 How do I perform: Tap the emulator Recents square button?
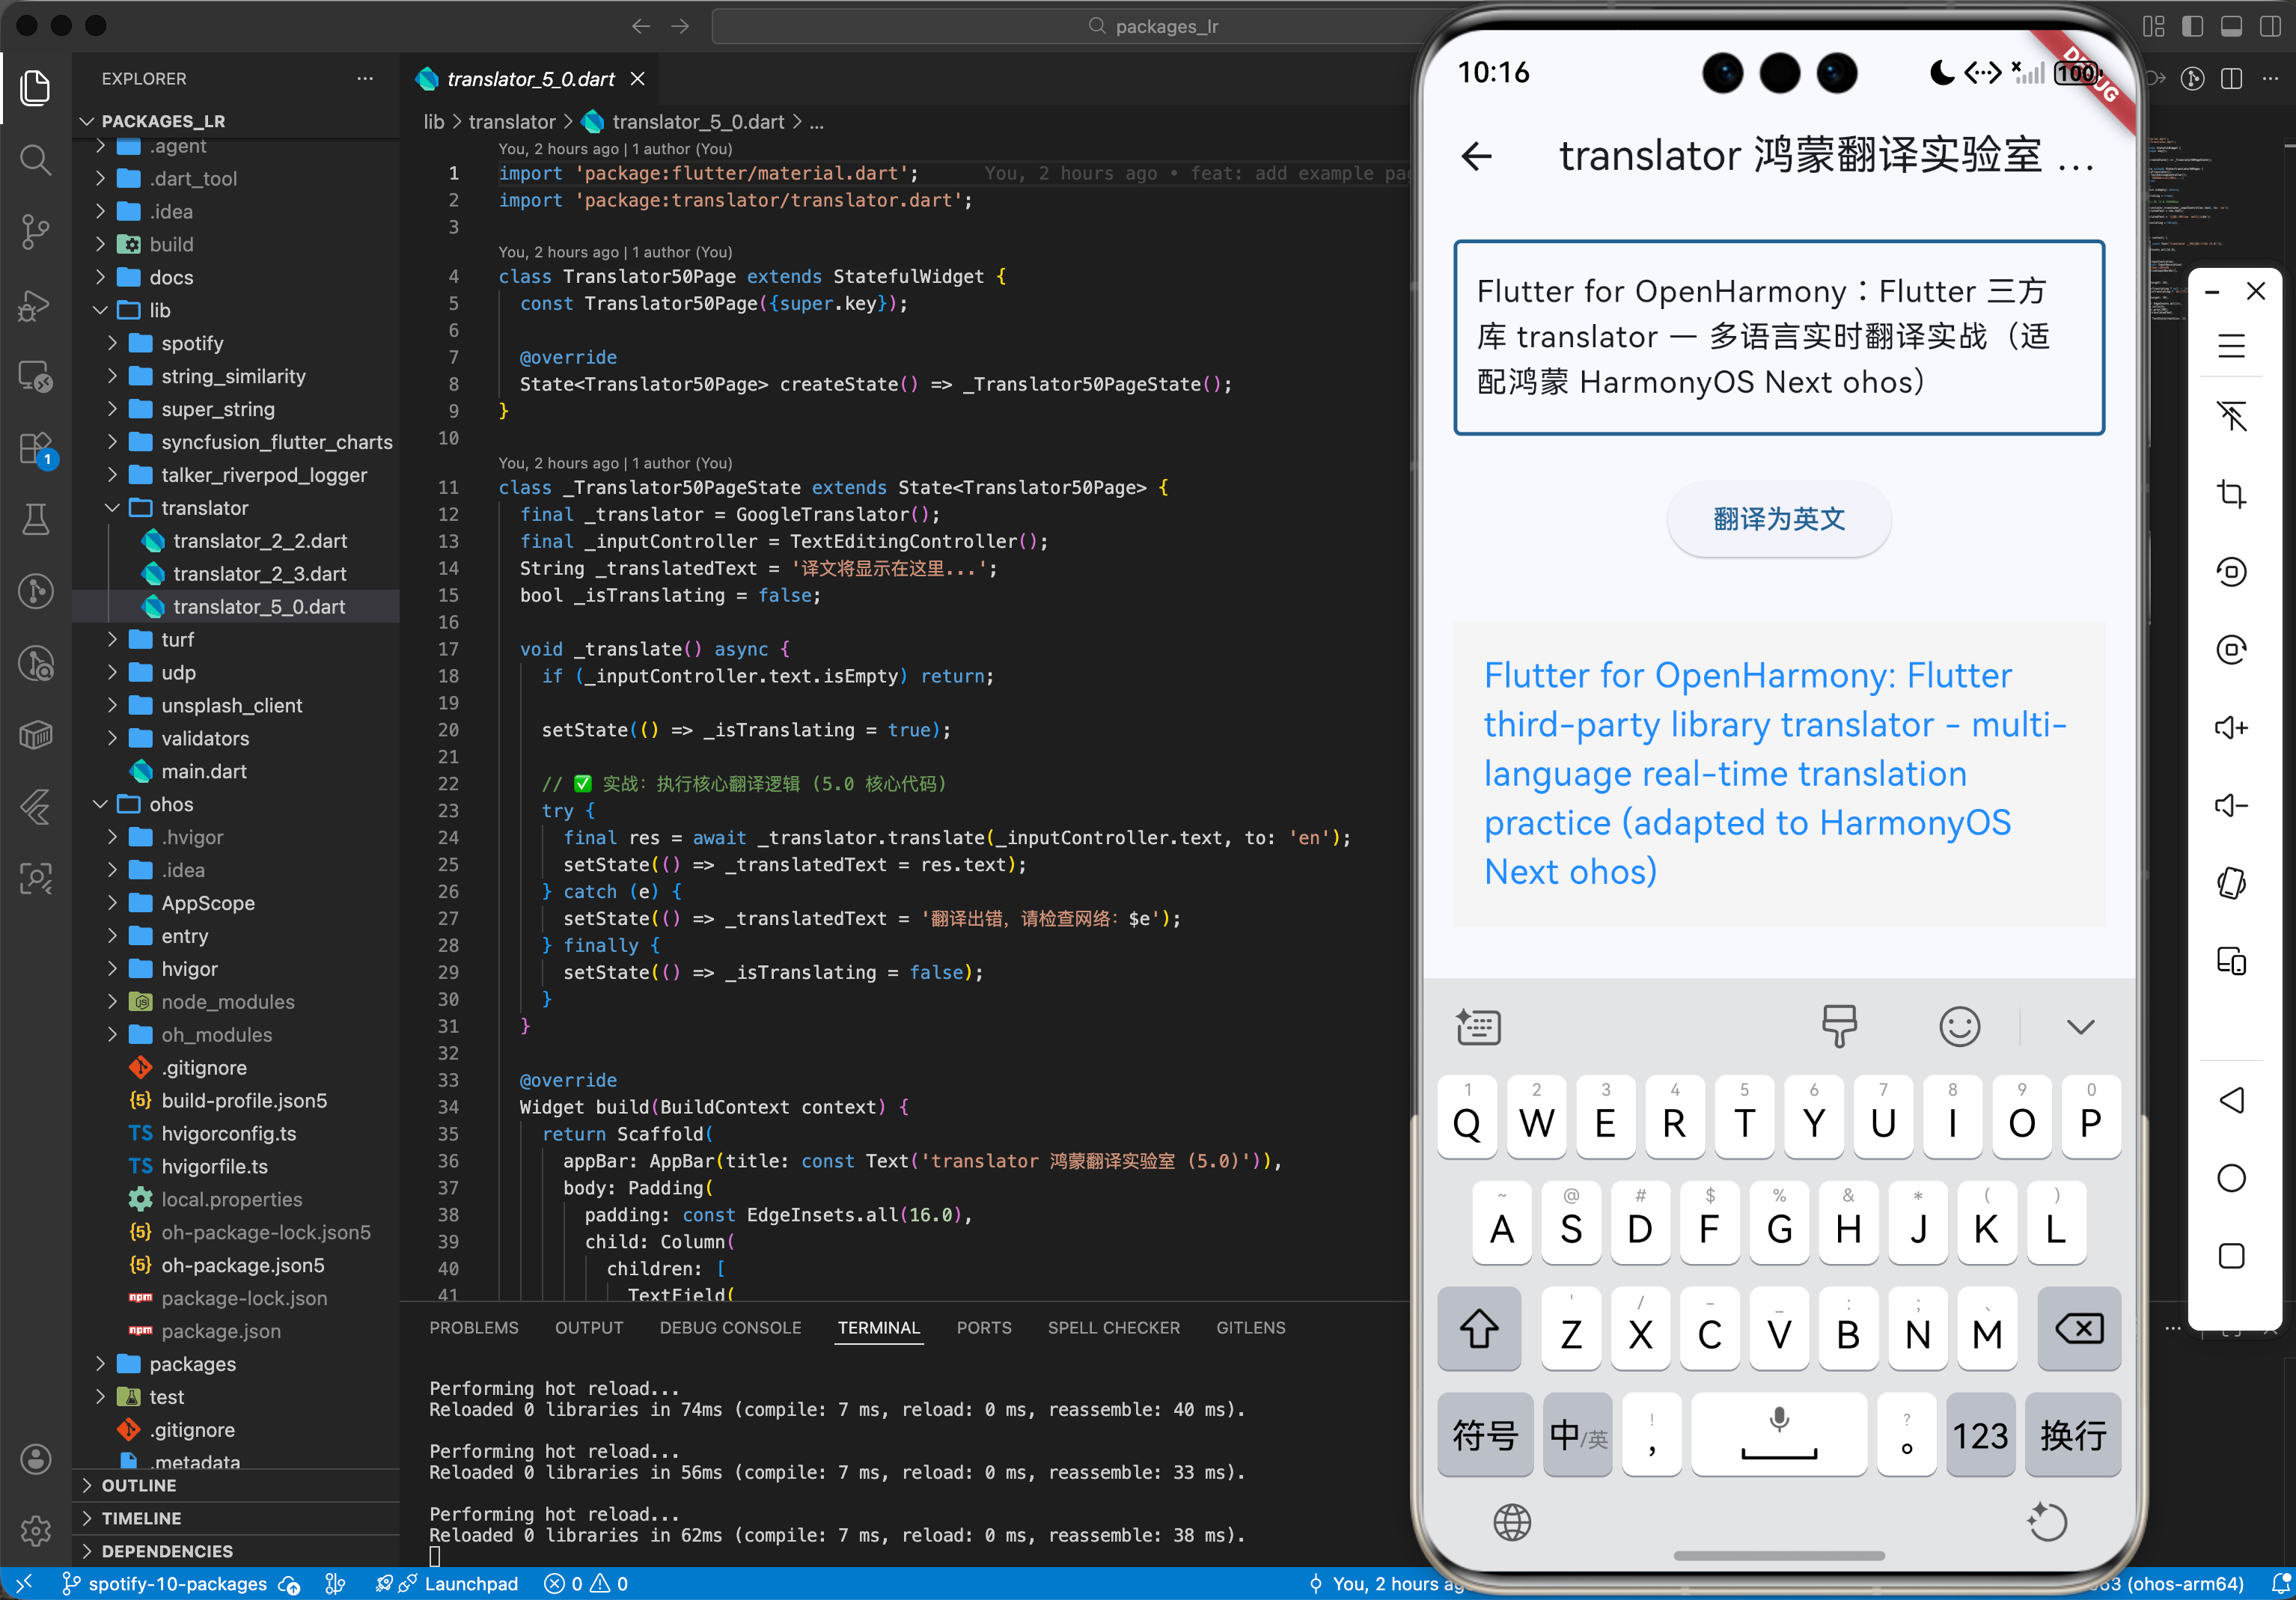point(2231,1256)
